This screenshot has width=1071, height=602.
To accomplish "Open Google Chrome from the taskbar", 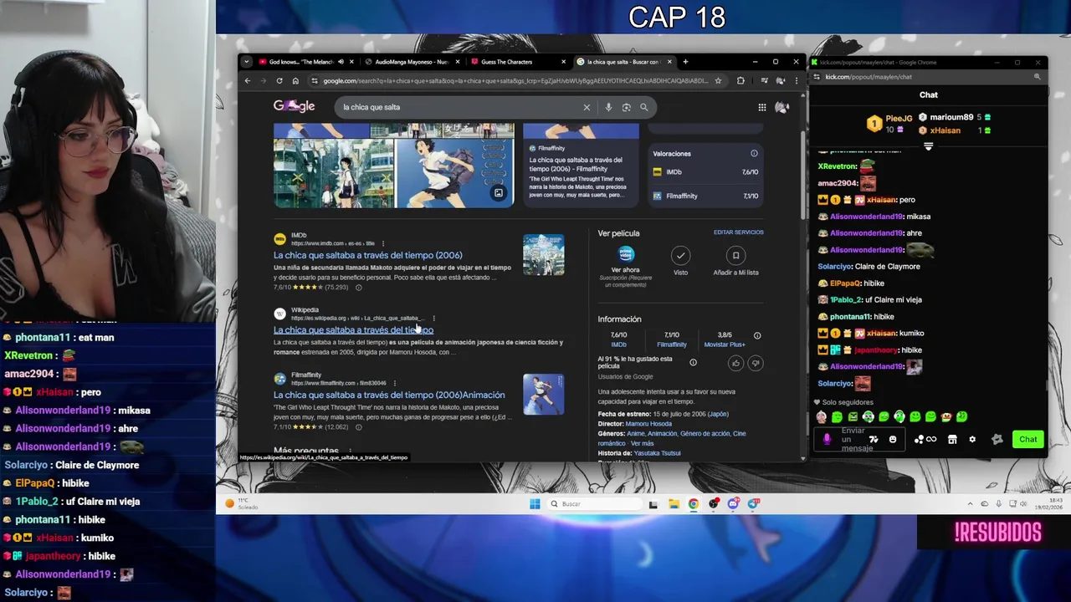I will click(x=694, y=504).
